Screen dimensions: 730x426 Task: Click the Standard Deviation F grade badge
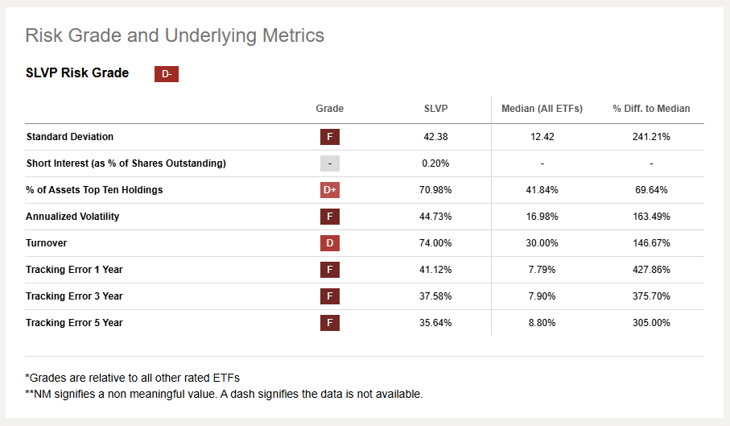pos(329,137)
